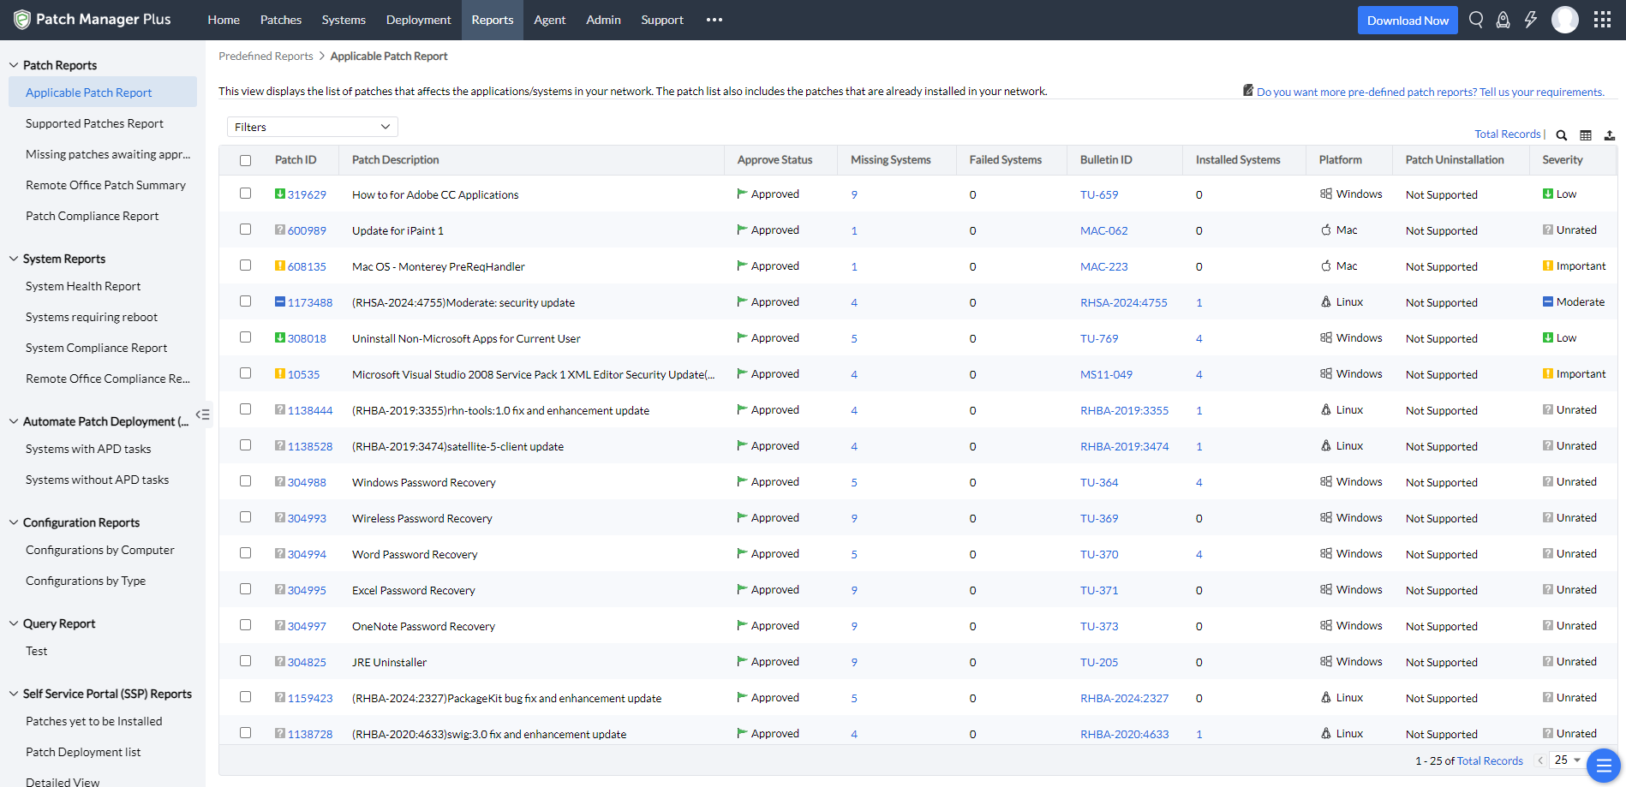
Task: Collapse the Patch Reports section
Action: tap(12, 64)
